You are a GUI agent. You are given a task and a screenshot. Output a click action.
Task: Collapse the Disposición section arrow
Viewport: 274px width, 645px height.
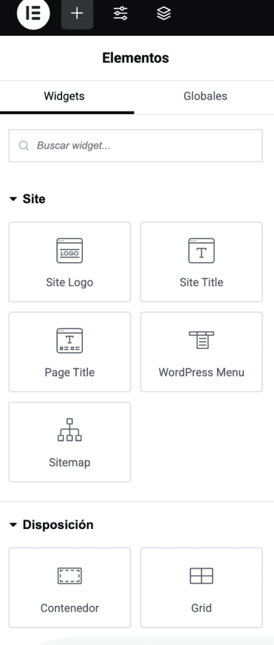[x=13, y=525]
